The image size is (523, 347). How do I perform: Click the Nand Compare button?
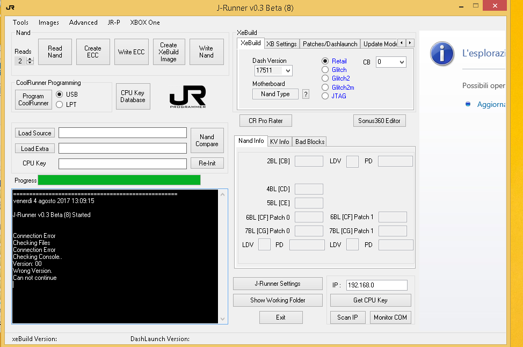tap(207, 141)
